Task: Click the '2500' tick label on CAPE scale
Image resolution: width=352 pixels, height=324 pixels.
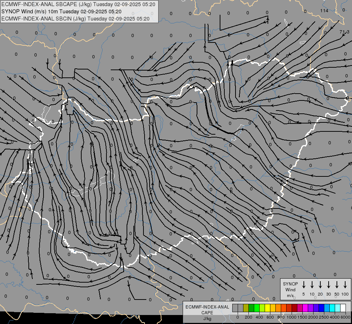Action: point(324,317)
